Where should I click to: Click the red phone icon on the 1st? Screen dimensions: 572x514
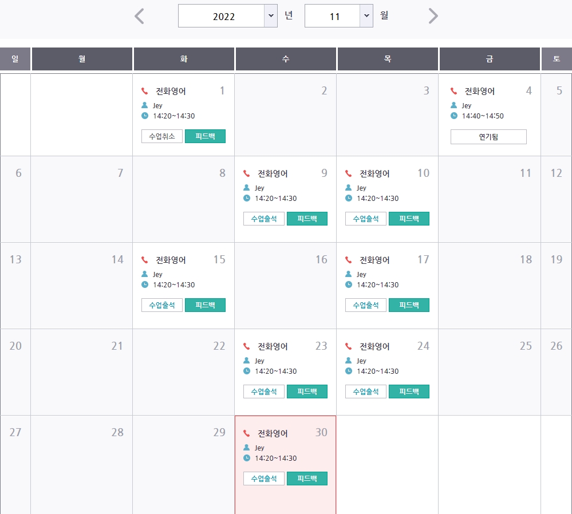(x=144, y=91)
